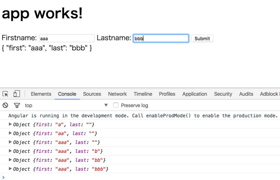Expand the Object with last "bbb"
The image size is (280, 180).
(x=10, y=169)
